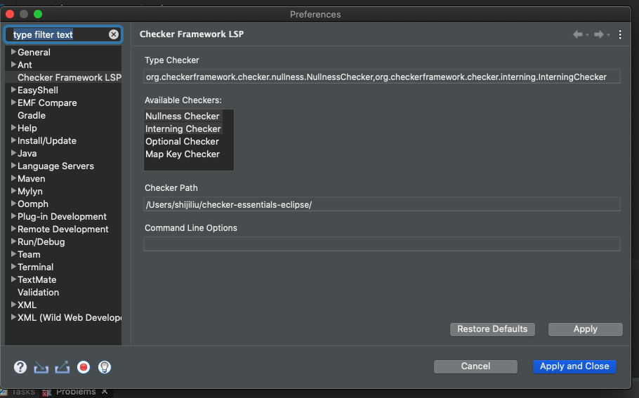Expand the Run/Debug node

pyautogui.click(x=13, y=241)
